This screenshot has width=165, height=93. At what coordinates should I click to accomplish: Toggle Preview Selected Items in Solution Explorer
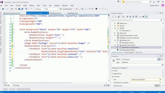[146, 17]
